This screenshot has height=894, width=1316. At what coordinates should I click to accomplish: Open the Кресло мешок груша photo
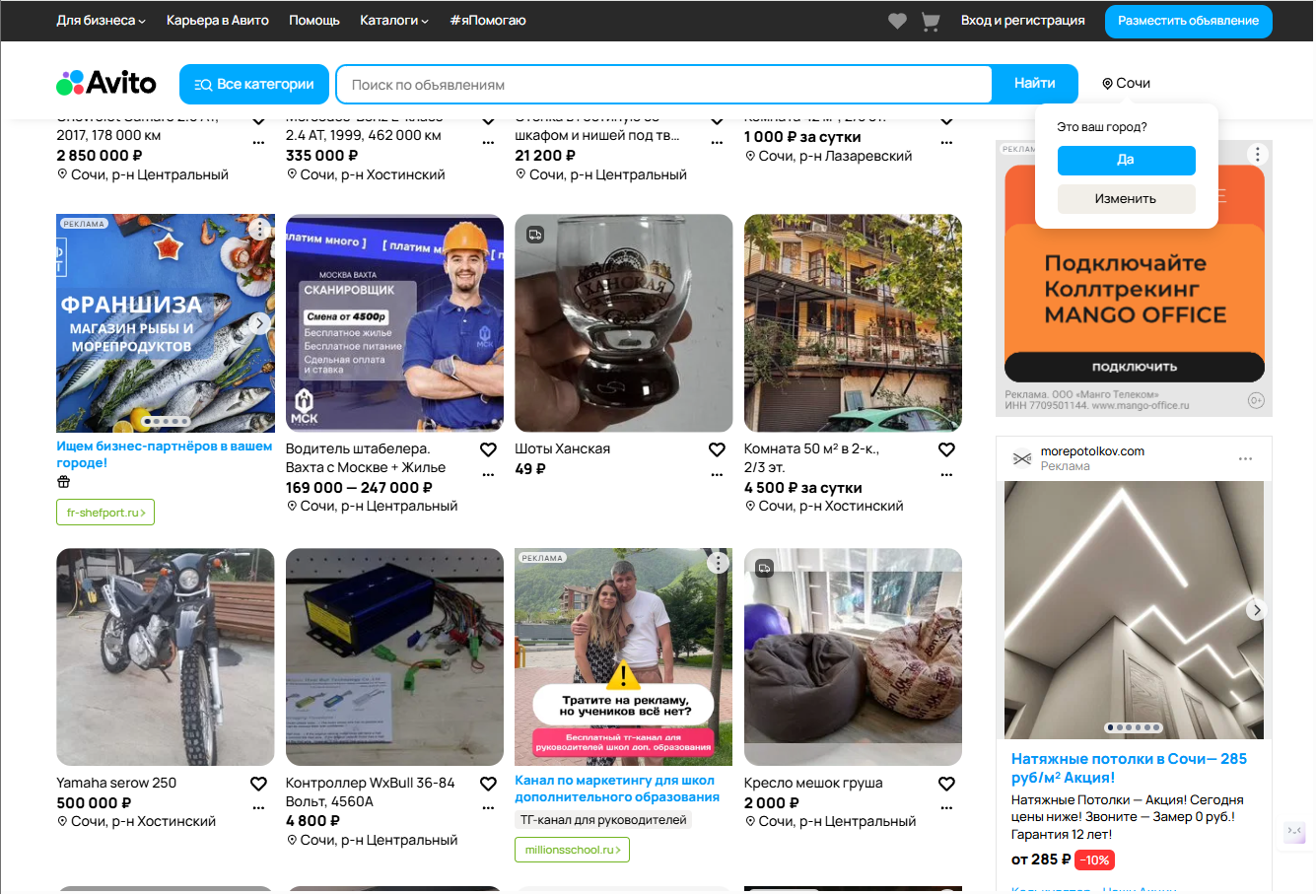coord(853,657)
